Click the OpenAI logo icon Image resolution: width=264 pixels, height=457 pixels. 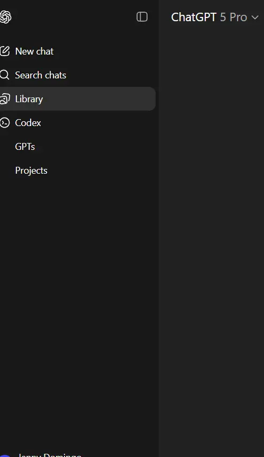pos(5,17)
